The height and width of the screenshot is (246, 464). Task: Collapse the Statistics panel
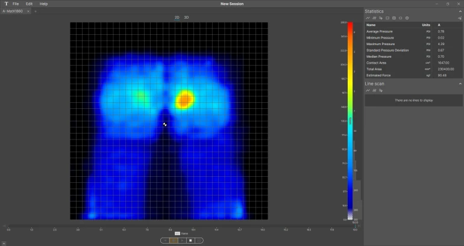click(x=460, y=11)
